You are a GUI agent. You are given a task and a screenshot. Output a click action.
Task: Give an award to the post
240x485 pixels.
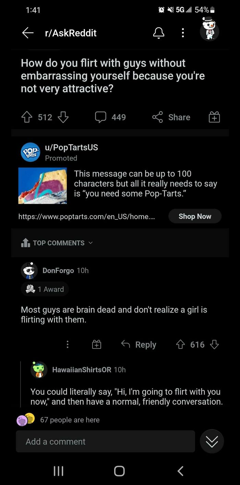click(x=214, y=117)
